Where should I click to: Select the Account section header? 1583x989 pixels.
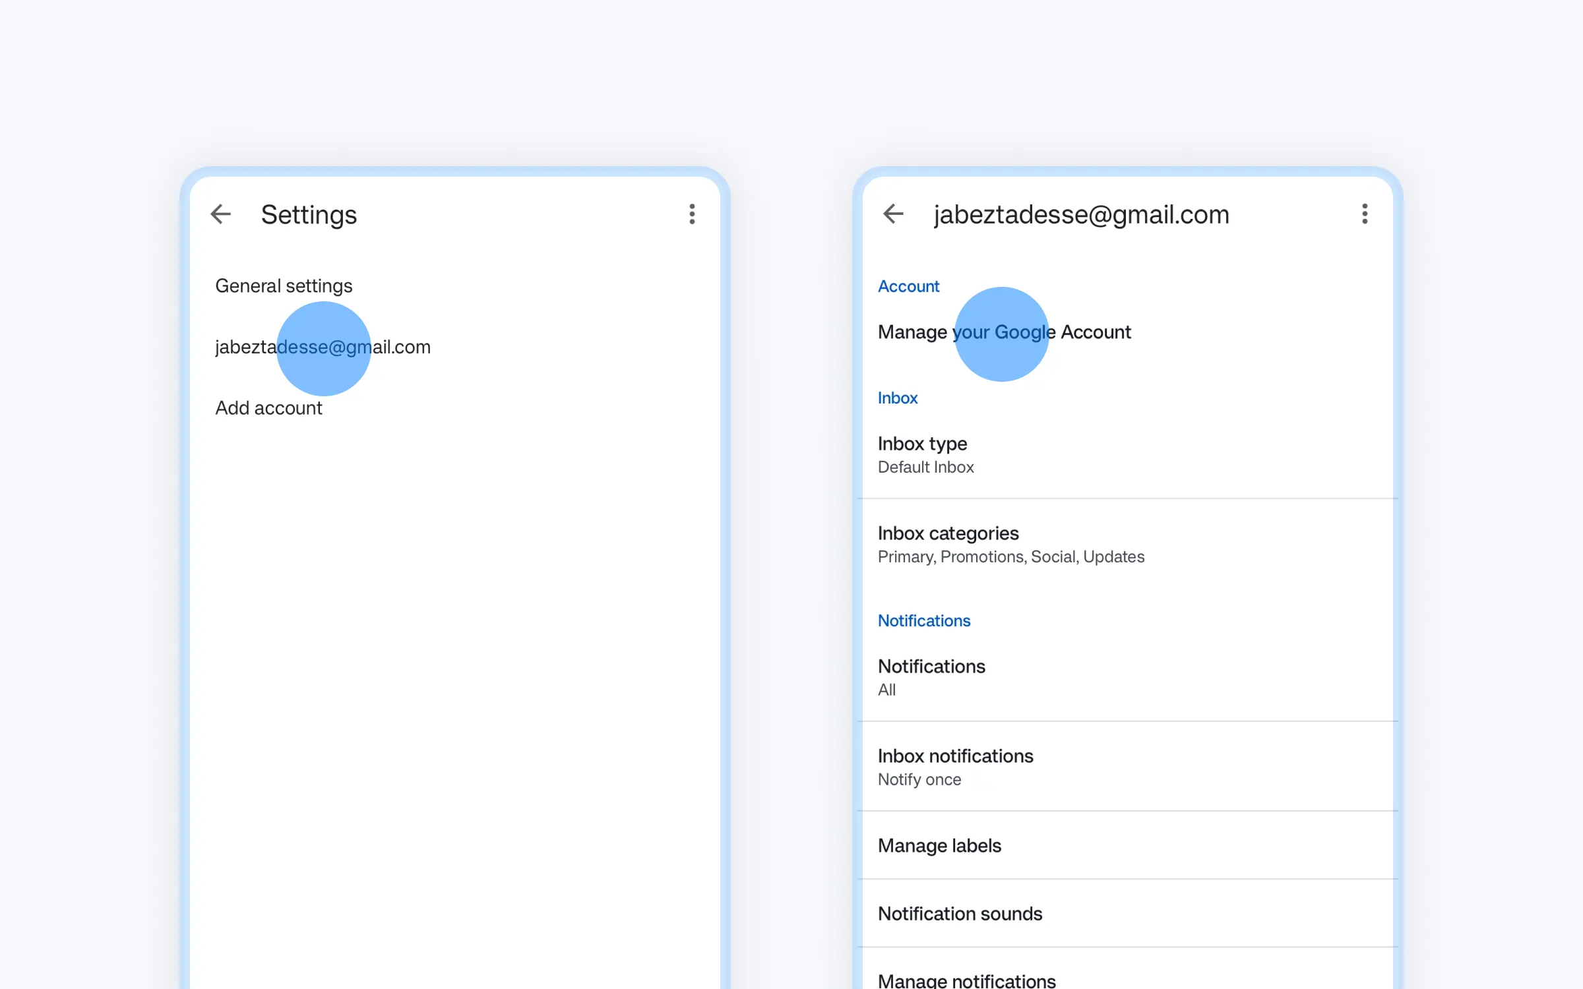908,286
